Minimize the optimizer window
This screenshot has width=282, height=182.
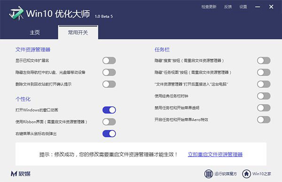pyautogui.click(x=258, y=7)
